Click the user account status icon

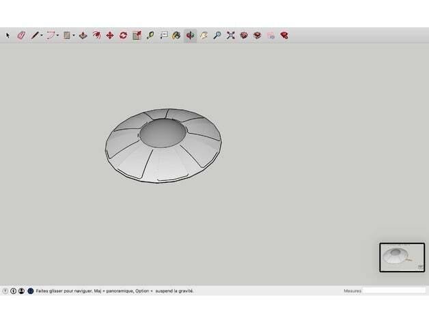[x=21, y=291]
